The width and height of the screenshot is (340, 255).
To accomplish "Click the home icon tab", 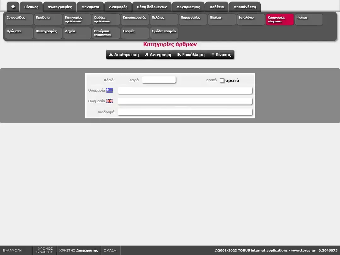I will coord(13,7).
